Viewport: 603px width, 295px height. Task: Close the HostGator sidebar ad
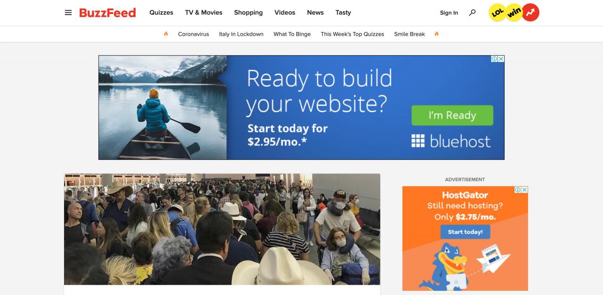pos(524,189)
